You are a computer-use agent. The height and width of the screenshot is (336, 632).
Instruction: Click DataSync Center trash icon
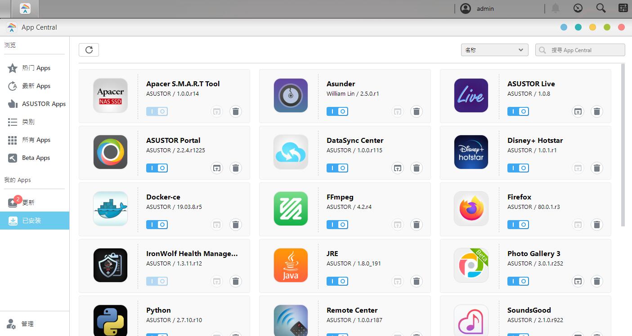[416, 168]
